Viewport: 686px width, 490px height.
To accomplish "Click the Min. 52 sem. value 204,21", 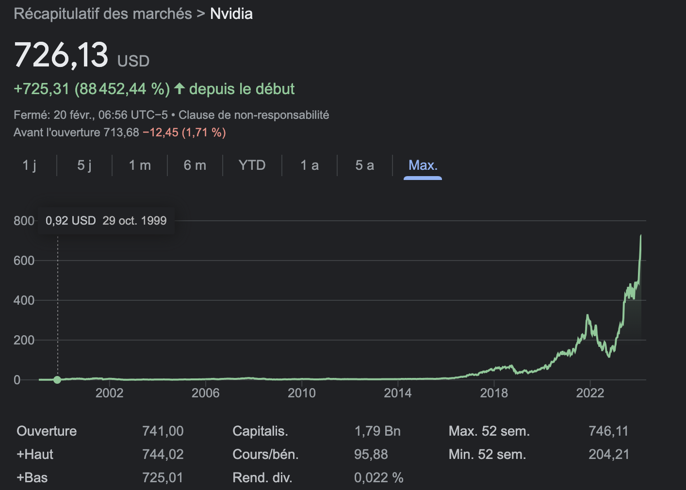I will pos(609,454).
